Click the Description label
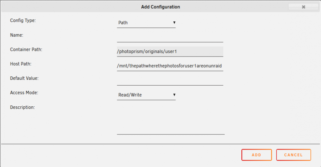321x167 pixels. (22, 107)
